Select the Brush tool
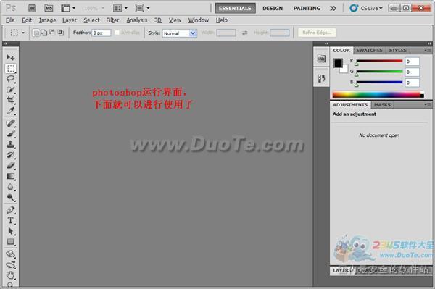Screen dimensions: 435x289 coord(11,134)
